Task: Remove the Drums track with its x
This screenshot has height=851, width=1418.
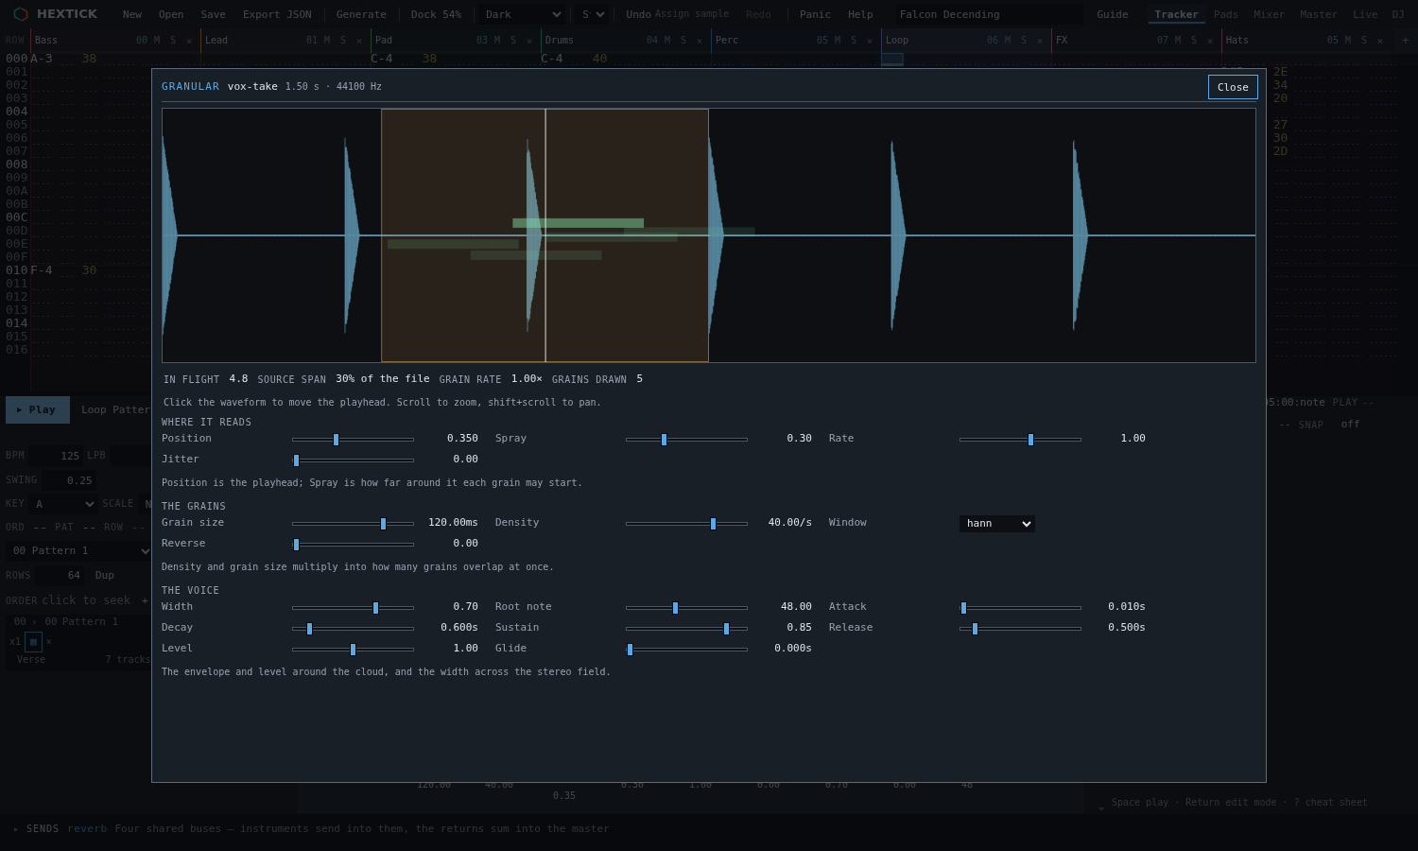Action: pos(700,41)
